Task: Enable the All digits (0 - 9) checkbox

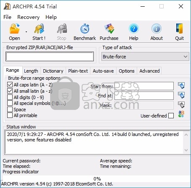Action: tap(10, 97)
